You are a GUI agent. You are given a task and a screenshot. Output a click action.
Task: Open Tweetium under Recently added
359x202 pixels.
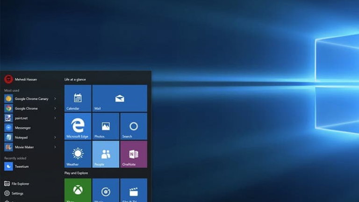(22, 166)
